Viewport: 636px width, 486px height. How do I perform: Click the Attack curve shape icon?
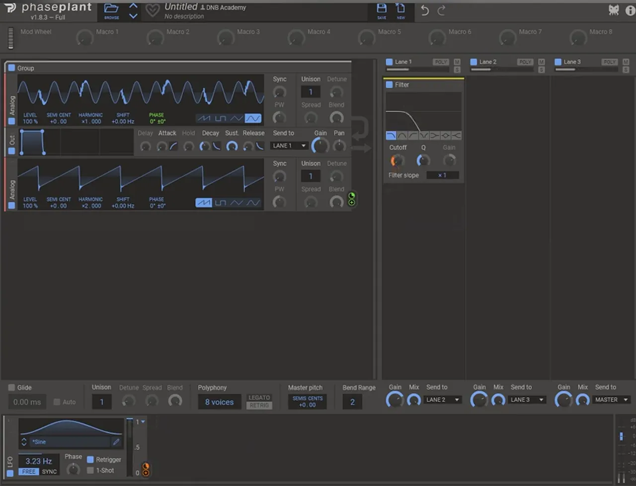click(173, 146)
